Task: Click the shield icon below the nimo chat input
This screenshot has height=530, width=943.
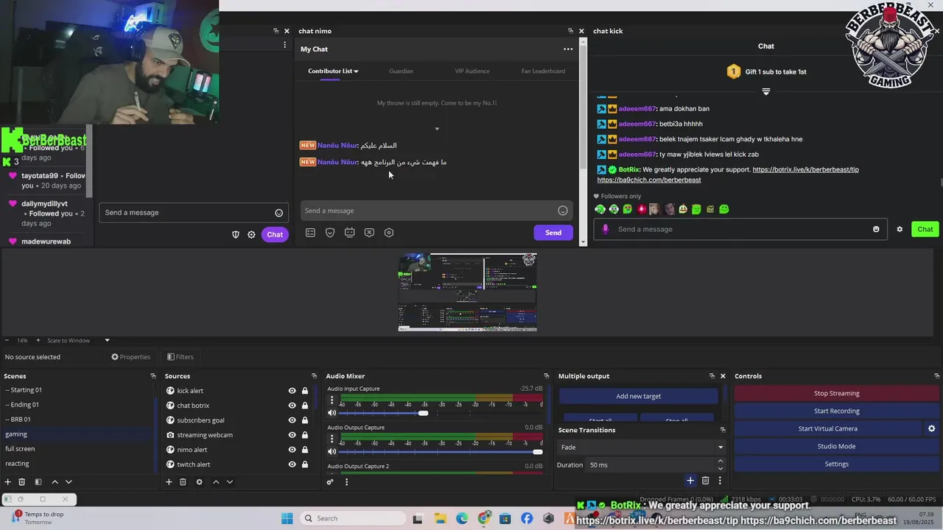Action: (330, 233)
